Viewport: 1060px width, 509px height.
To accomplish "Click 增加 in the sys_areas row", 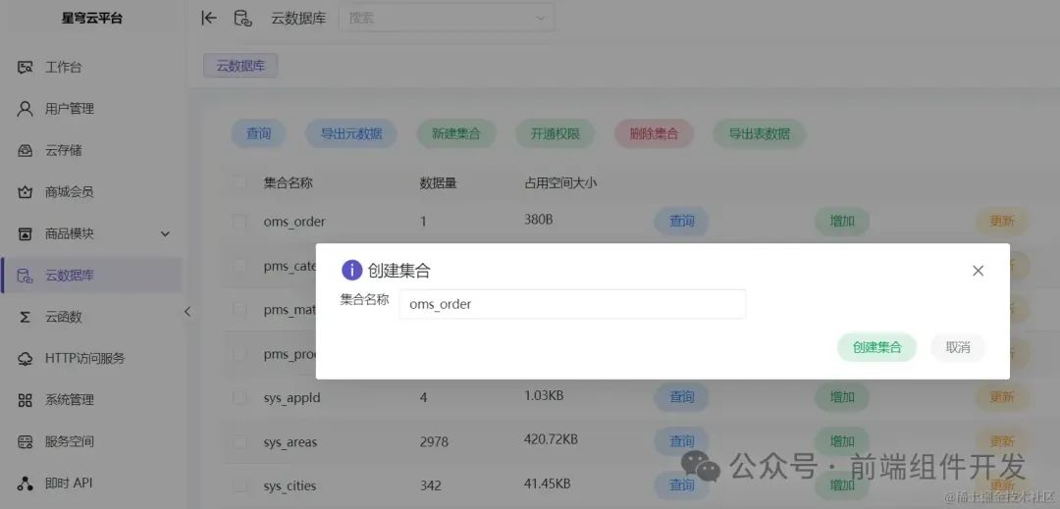I will 842,442.
